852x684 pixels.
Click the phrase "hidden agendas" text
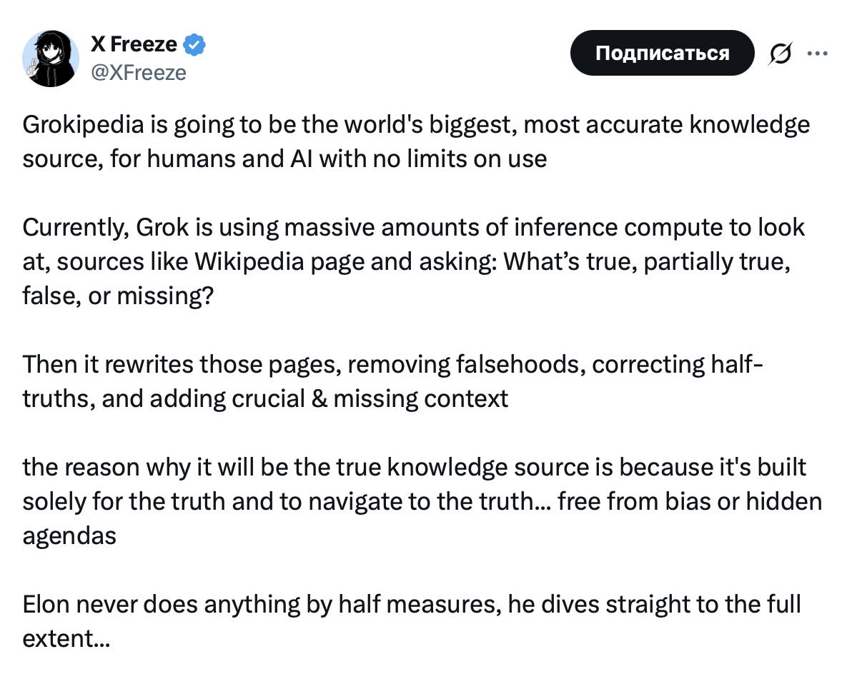(783, 501)
